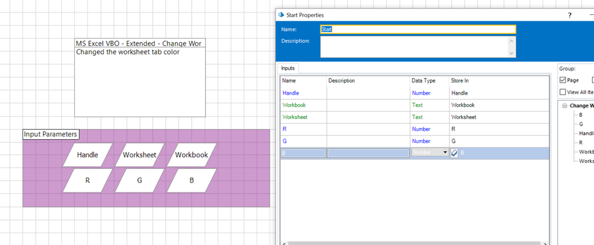Image resolution: width=594 pixels, height=245 pixels.
Task: Click the Help question mark button
Action: [x=570, y=15]
